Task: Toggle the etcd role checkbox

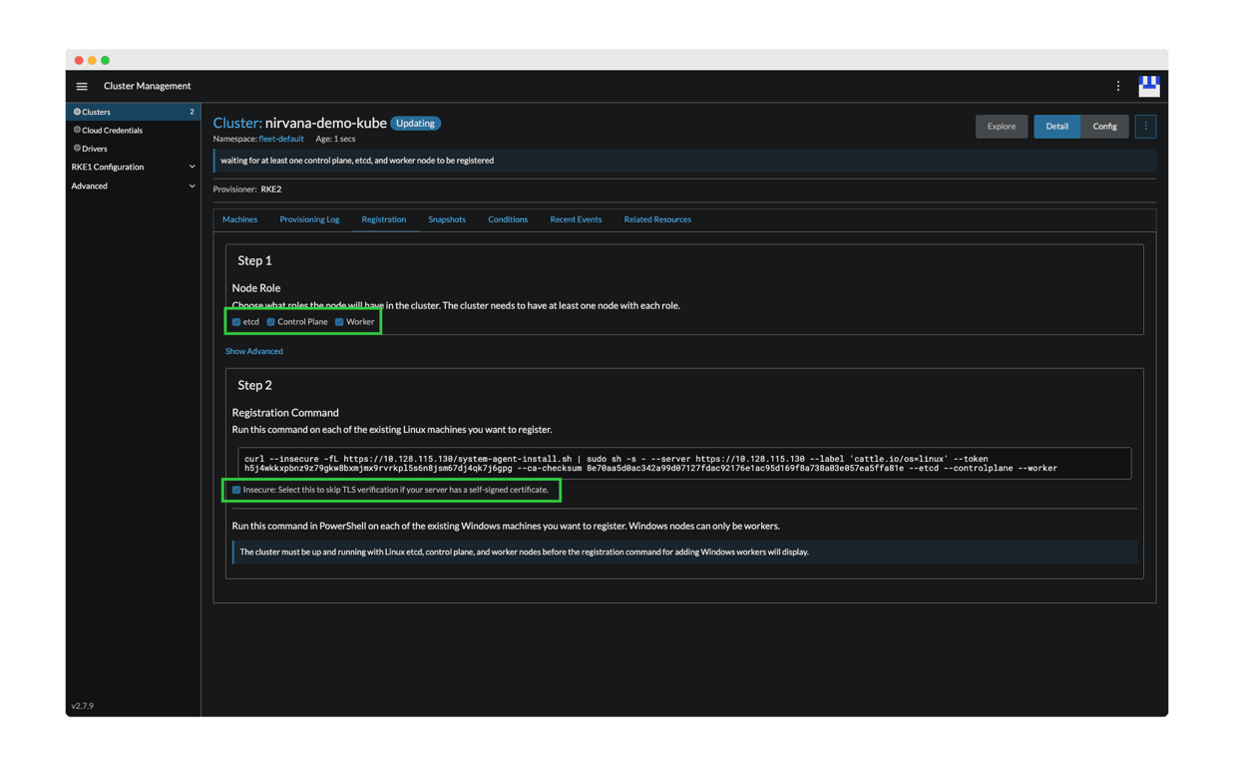Action: point(236,322)
